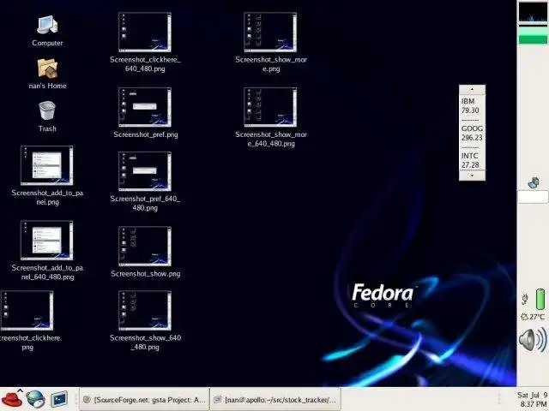Click the stock ticker scroll-up arrow
Image resolution: width=549 pixels, height=411 pixels.
(x=472, y=89)
